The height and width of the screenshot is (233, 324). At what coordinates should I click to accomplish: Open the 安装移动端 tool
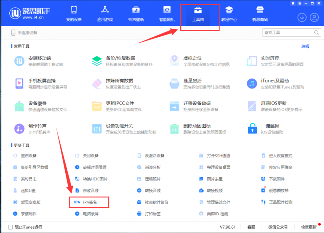[x=39, y=61]
